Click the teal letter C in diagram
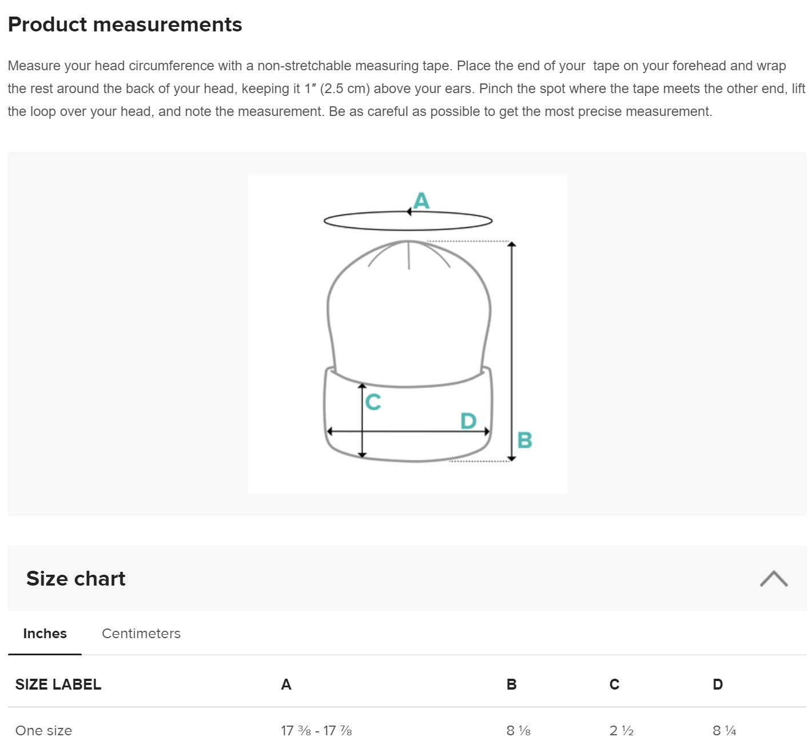The width and height of the screenshot is (812, 745). (x=373, y=402)
